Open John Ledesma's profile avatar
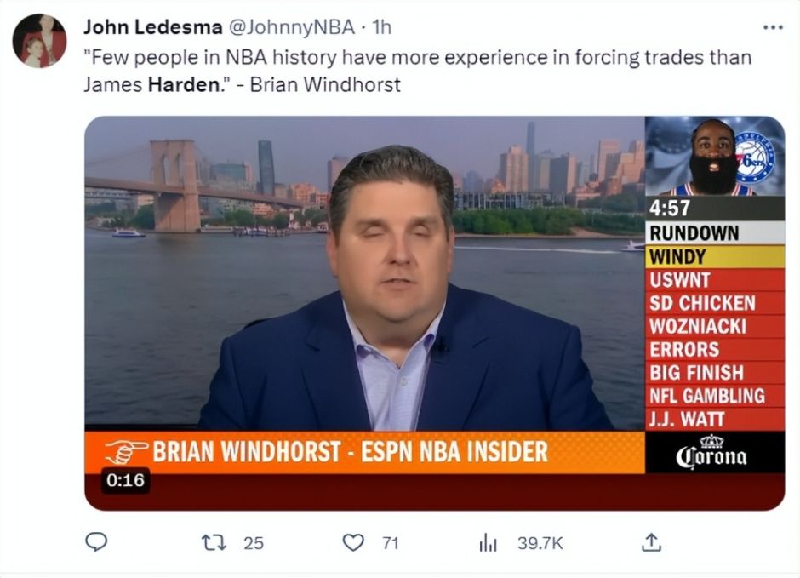The width and height of the screenshot is (800, 578). coord(39,41)
